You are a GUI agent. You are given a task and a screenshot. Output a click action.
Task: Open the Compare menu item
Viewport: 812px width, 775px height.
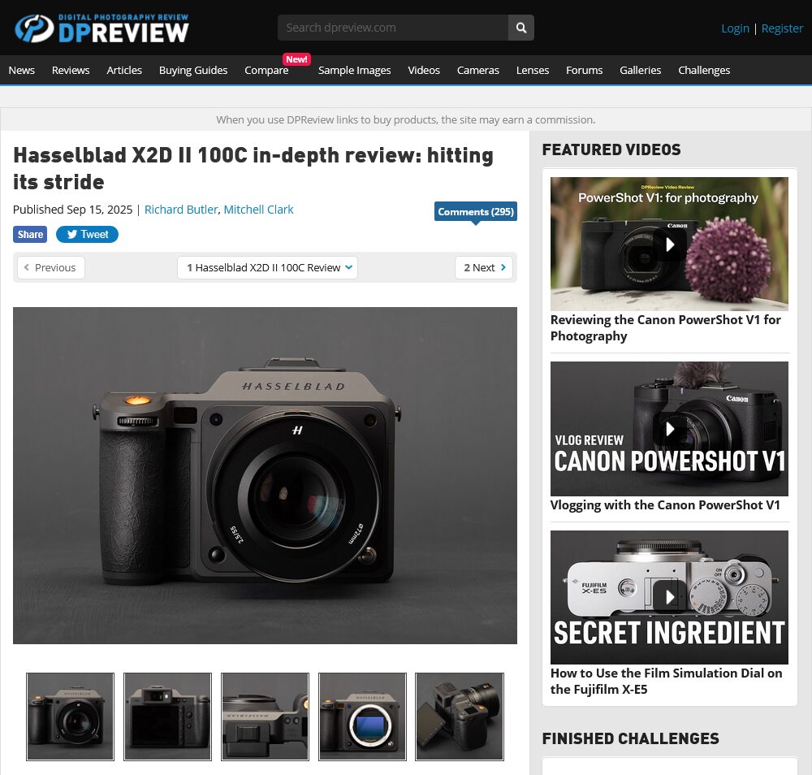[x=266, y=71]
